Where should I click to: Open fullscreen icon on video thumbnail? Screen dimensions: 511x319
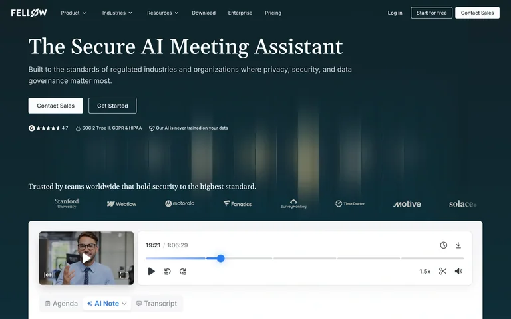124,275
